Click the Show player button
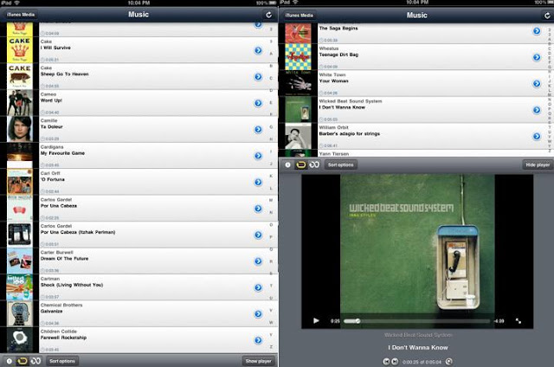The height and width of the screenshot is (367, 554). pos(258,361)
